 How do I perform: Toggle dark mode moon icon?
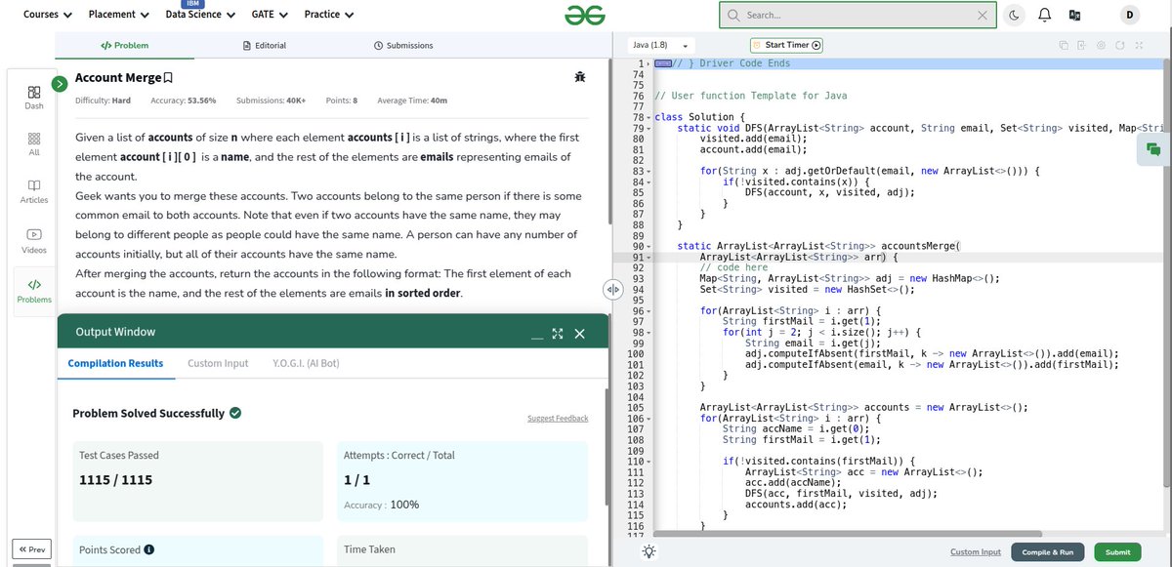tap(1015, 15)
